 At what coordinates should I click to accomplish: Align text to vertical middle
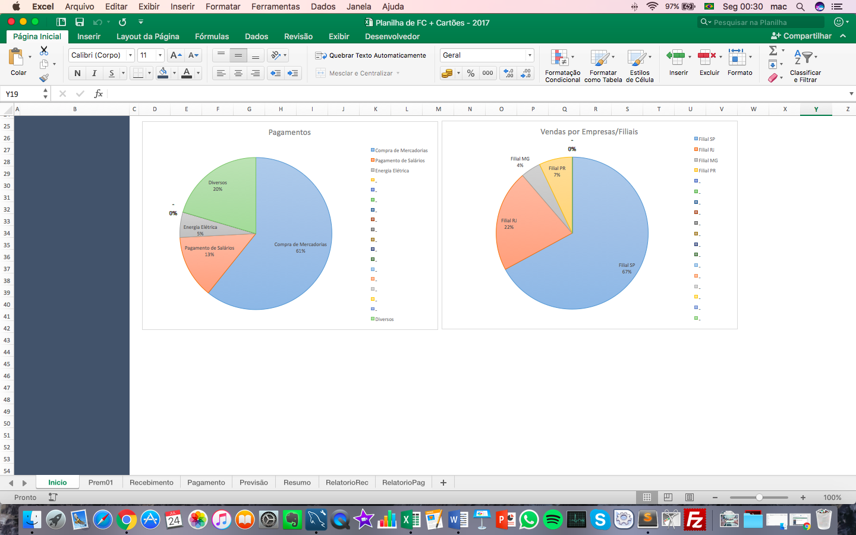click(238, 55)
